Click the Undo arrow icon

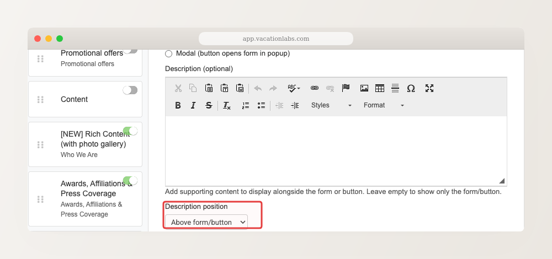[258, 88]
